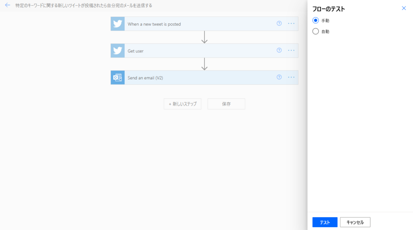Image resolution: width=413 pixels, height=230 pixels.
Task: Click the Twitter icon on the 'Get user' step
Action: tap(117, 51)
